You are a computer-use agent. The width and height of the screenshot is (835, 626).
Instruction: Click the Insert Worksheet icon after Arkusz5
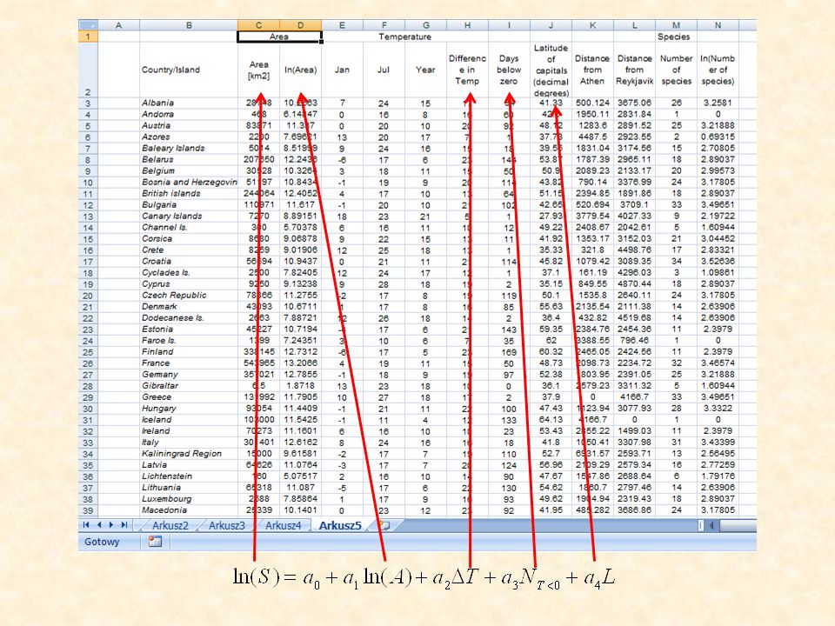(384, 525)
